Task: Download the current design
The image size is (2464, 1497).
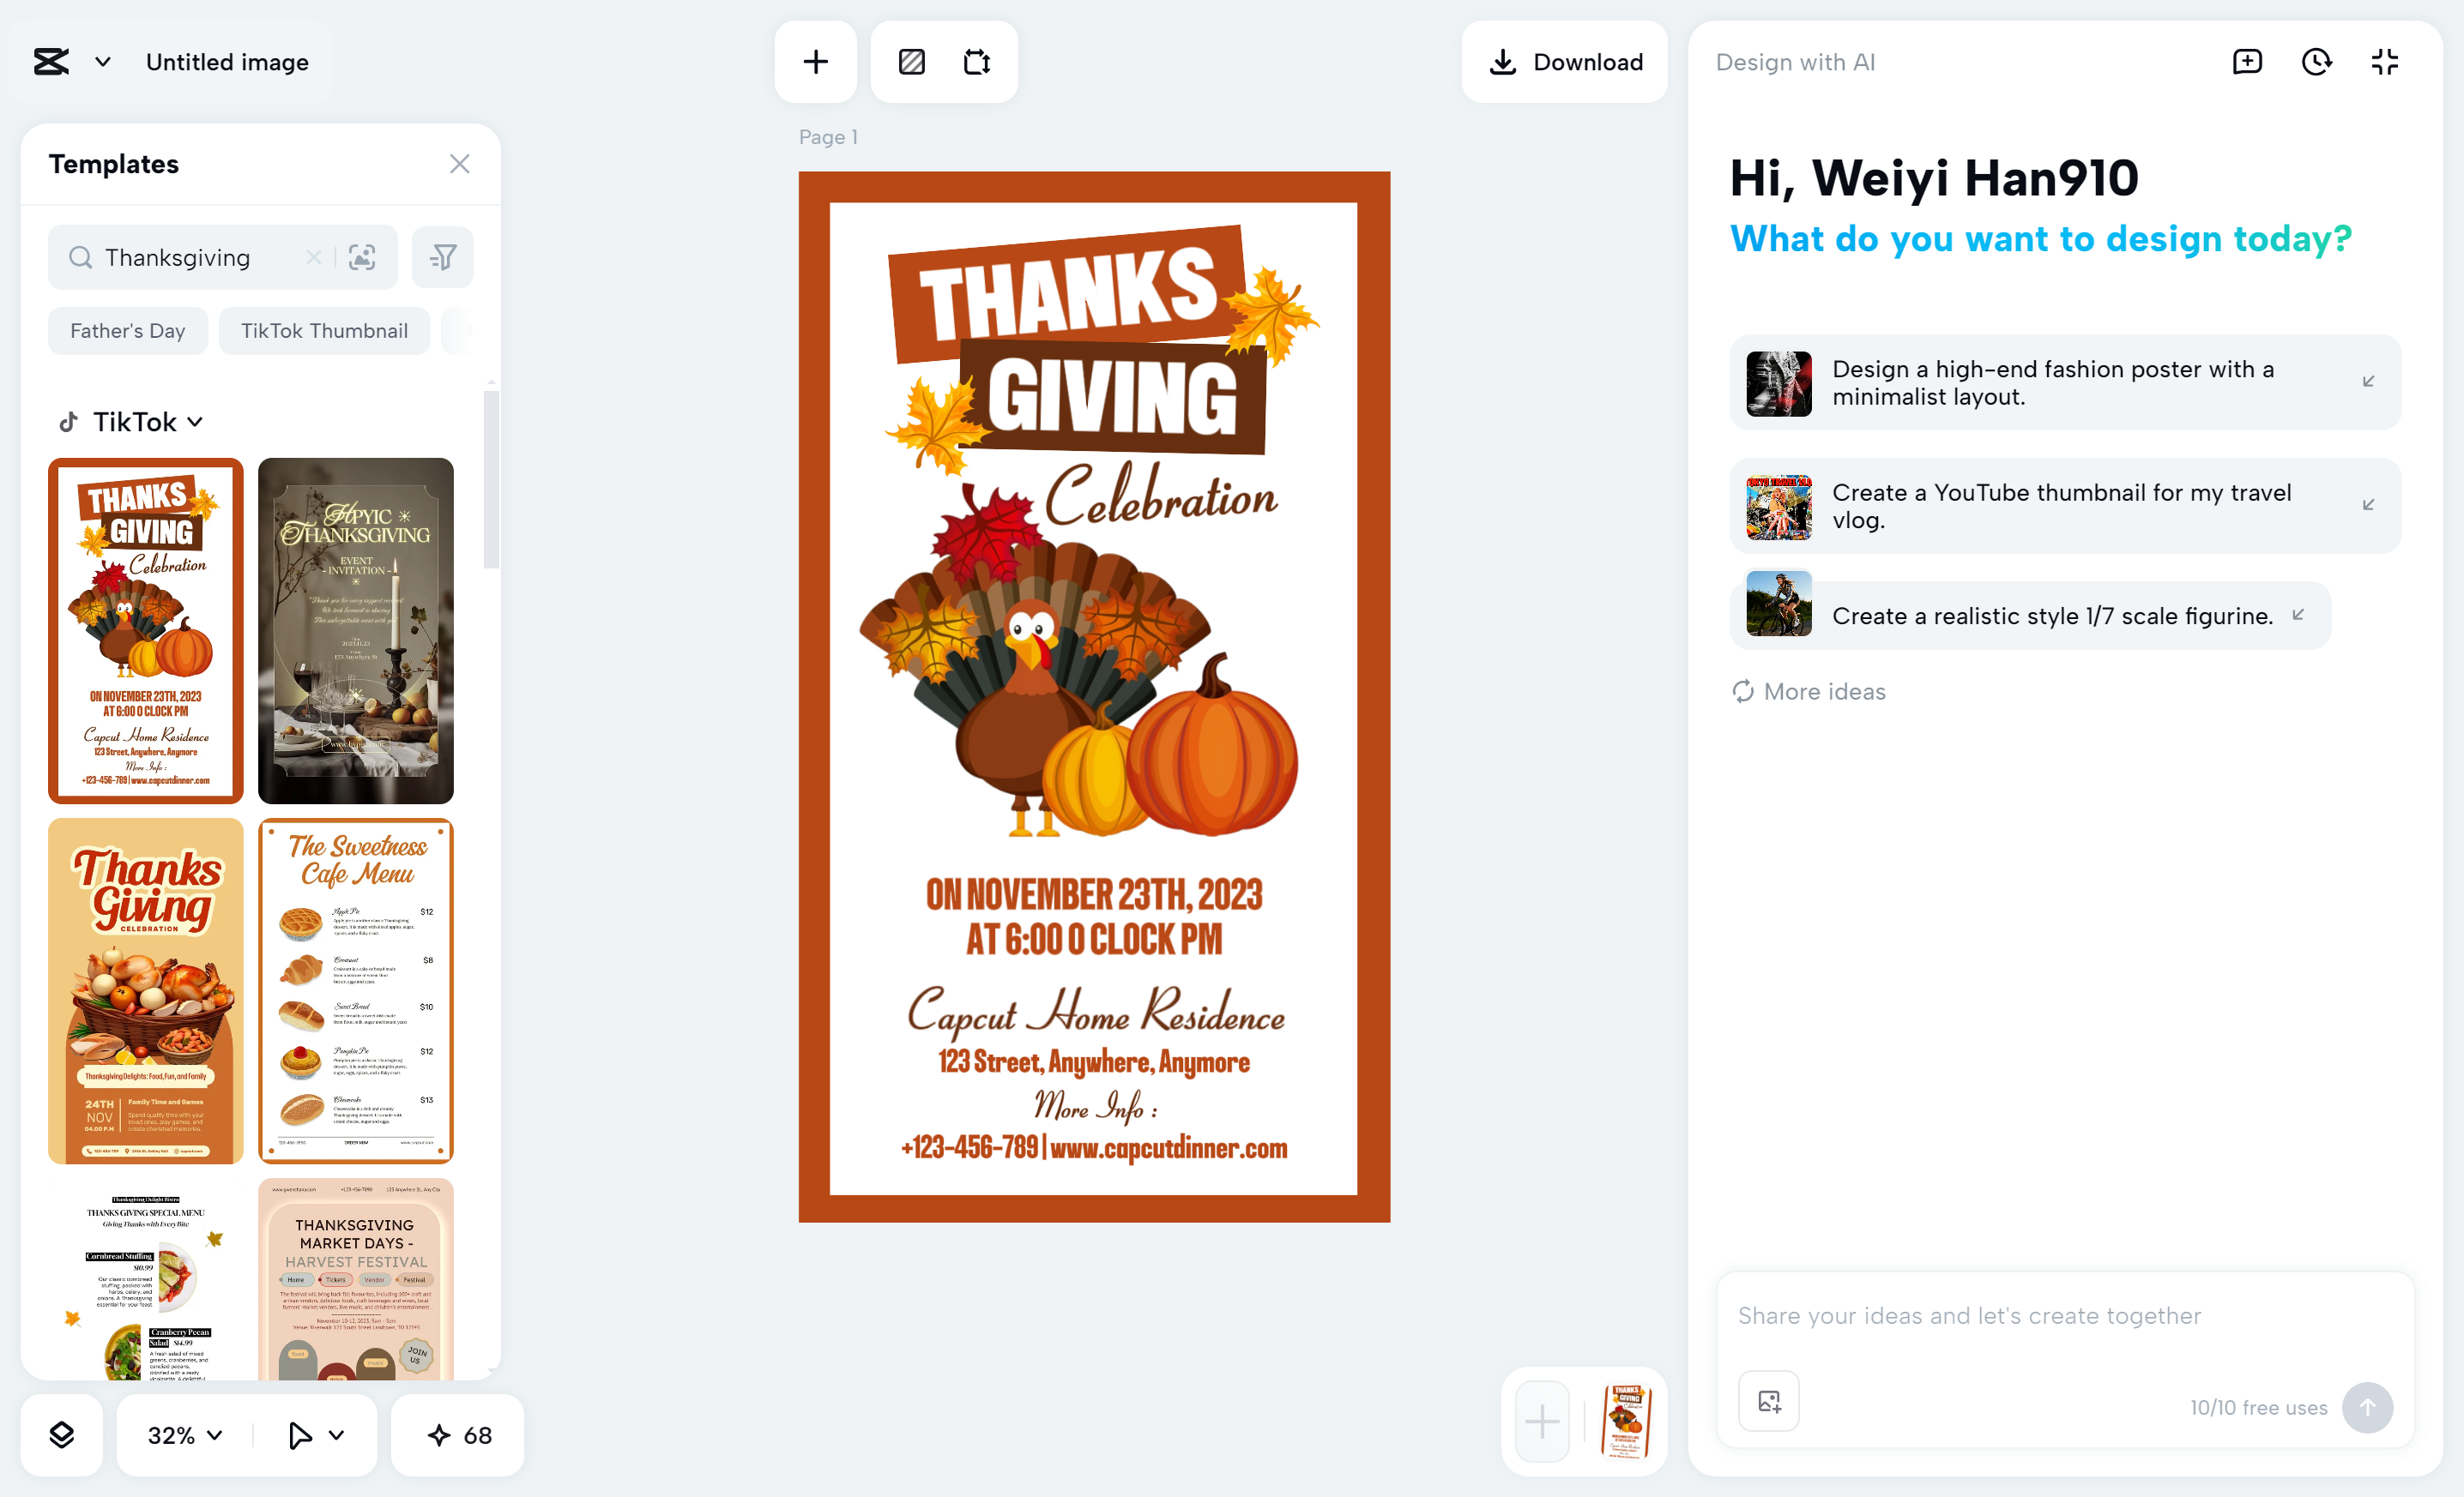Action: pos(1564,61)
